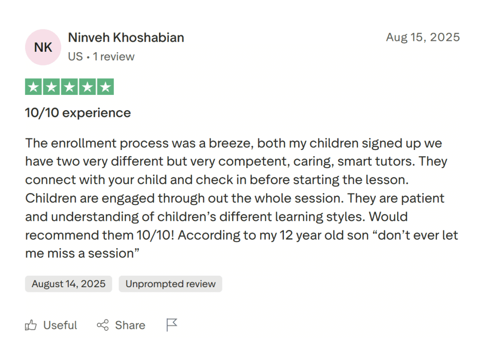Click the last star of the five-star rating
Screen dimensions: 486x364
(105, 87)
